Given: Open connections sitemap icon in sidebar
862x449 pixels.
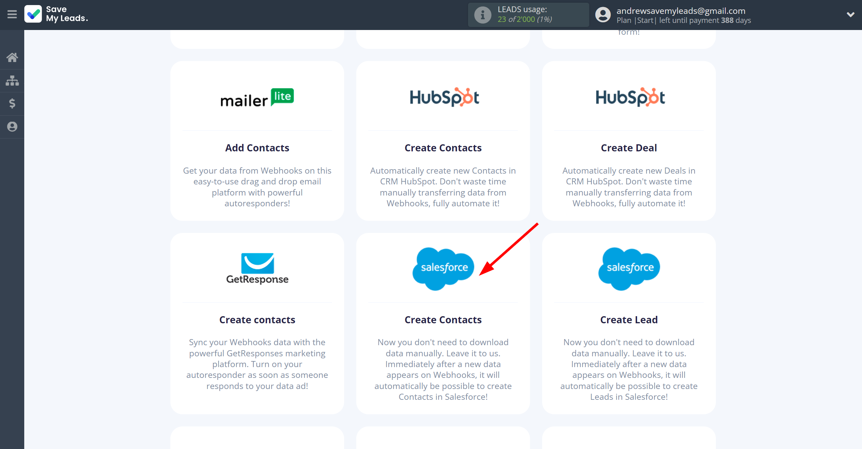Looking at the screenshot, I should point(12,81).
